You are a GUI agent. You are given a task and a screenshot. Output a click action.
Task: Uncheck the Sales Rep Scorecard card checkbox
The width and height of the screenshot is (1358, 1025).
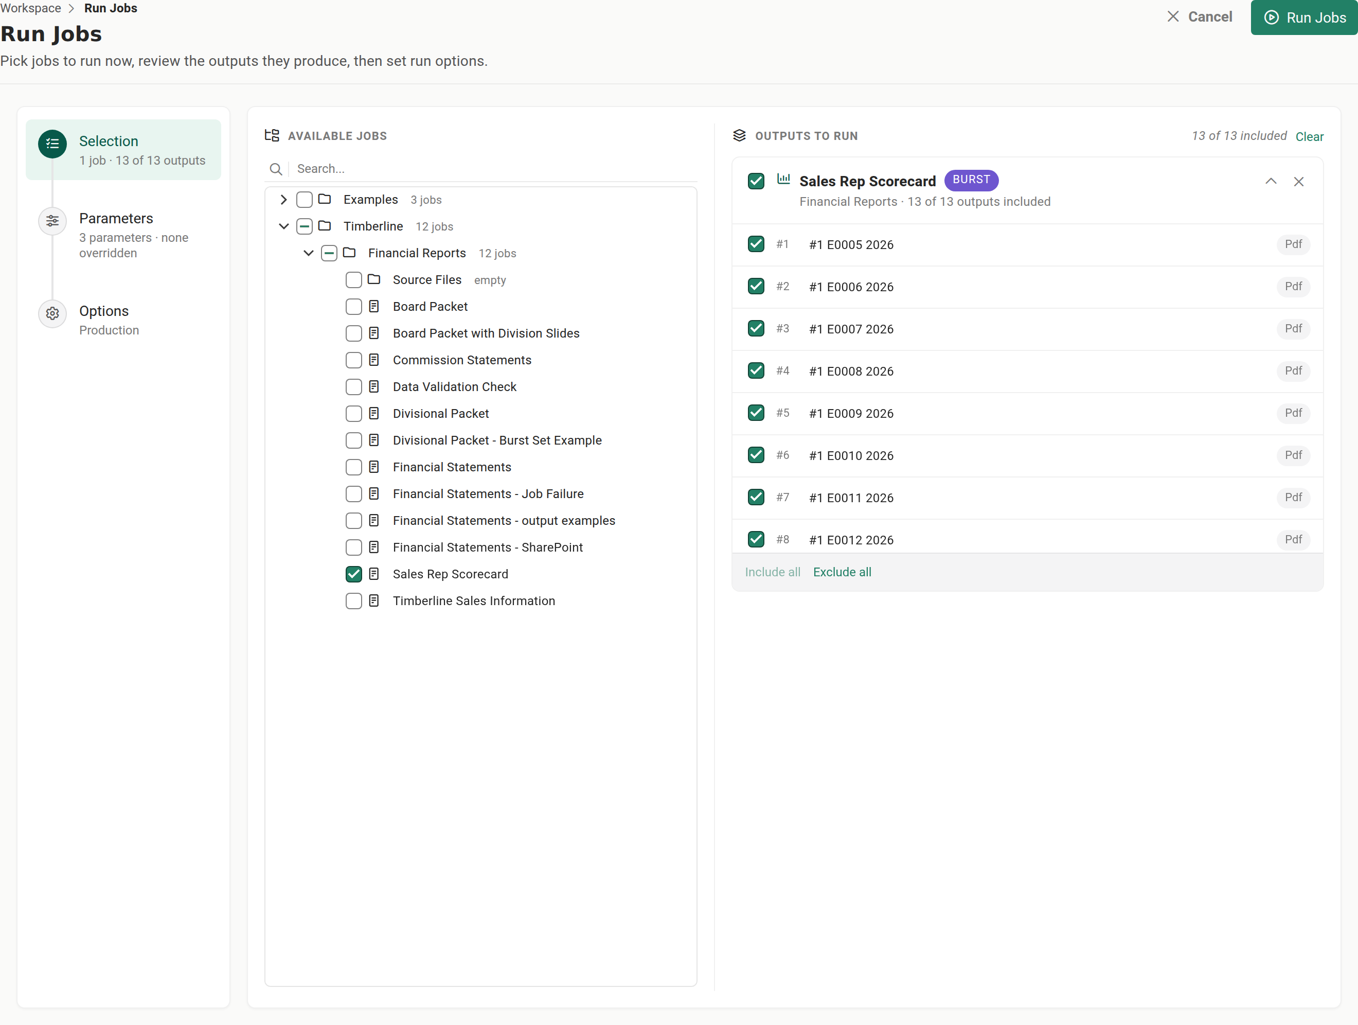click(756, 181)
